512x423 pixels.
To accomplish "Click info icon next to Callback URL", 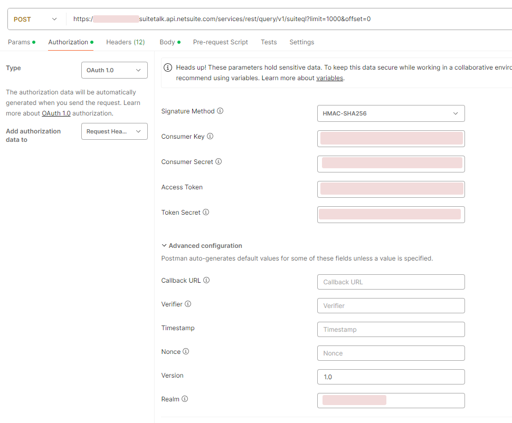I will pyautogui.click(x=206, y=281).
